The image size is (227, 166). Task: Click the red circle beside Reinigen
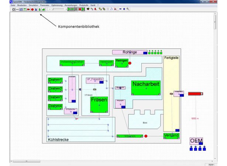pos(130,63)
